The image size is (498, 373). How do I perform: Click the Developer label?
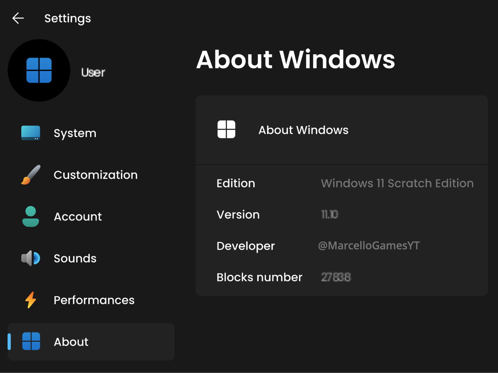[x=246, y=246]
